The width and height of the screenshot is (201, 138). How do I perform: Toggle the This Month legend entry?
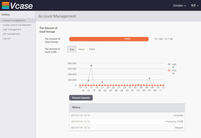(x=172, y=72)
